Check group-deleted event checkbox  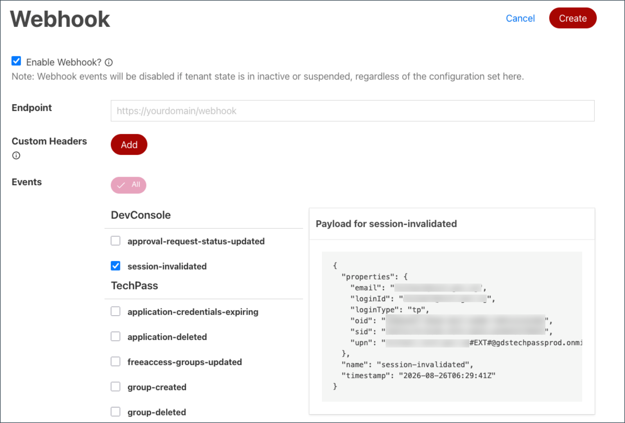click(116, 412)
